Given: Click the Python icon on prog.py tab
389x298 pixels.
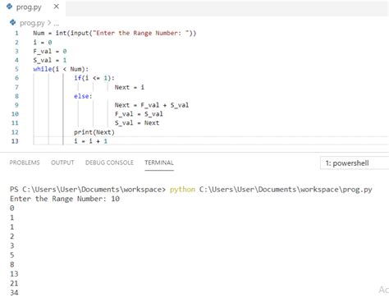Looking at the screenshot, I should [10, 7].
